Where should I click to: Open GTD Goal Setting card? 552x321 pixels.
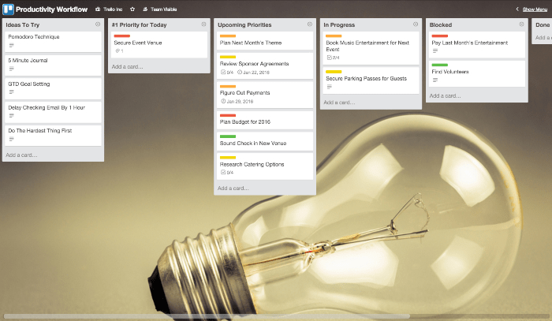click(53, 88)
